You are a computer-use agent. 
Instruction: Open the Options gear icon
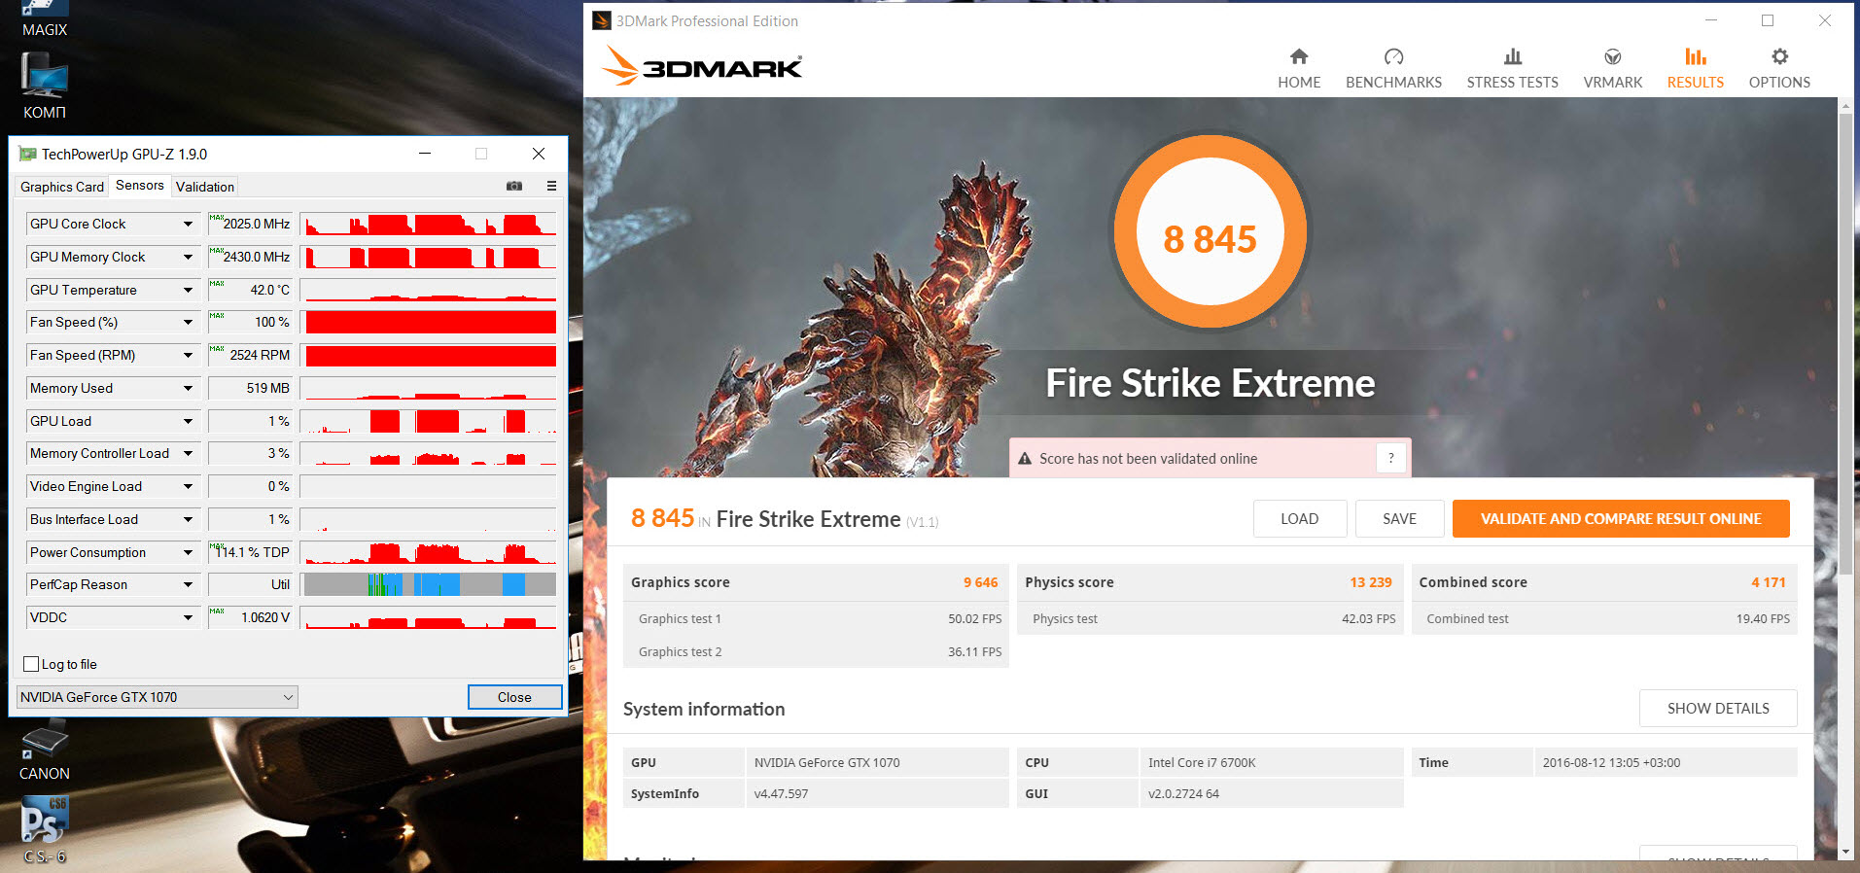pos(1779,56)
